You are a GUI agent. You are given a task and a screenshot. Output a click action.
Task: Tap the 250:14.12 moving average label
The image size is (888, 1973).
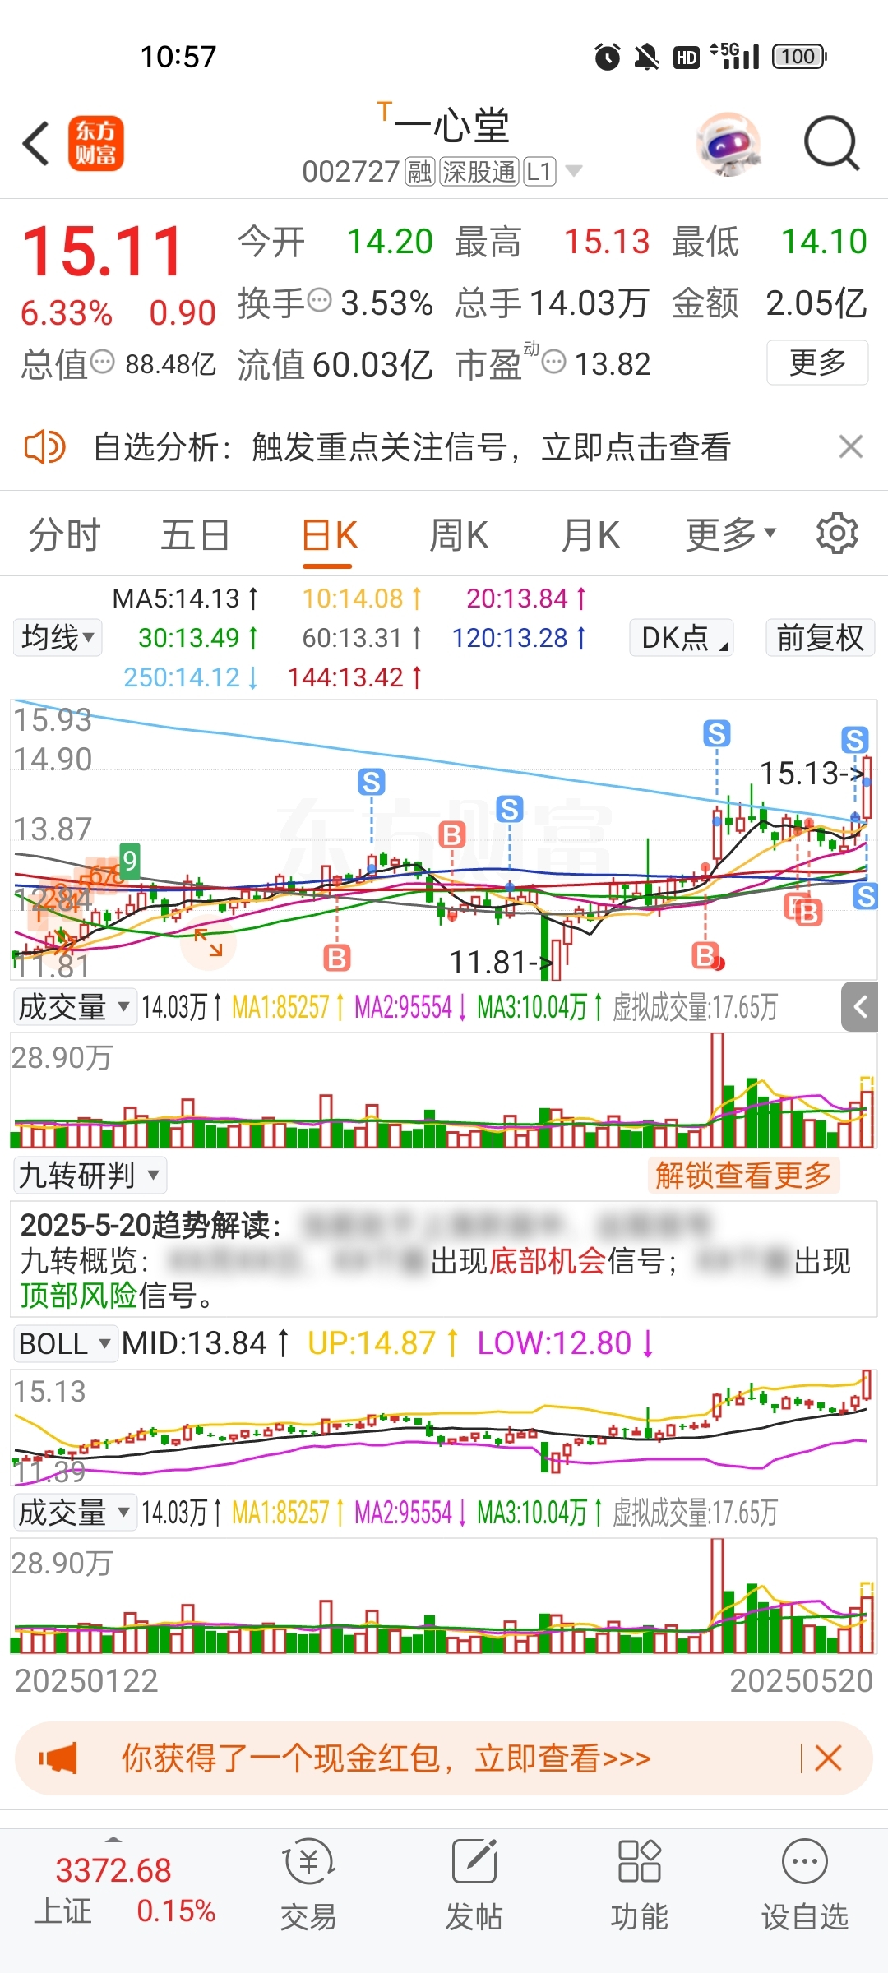point(192,677)
